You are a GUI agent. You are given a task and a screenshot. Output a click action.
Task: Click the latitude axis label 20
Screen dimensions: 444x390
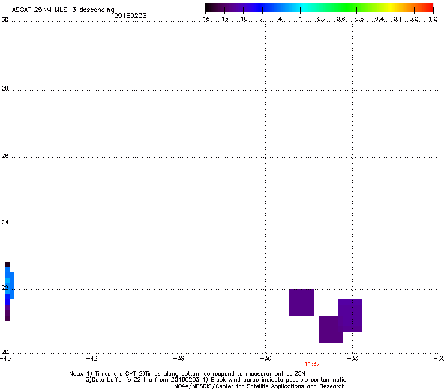[x=5, y=352]
